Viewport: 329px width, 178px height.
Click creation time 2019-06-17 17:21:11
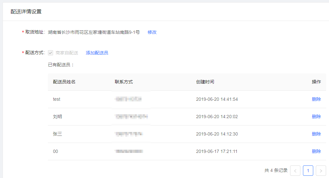coord(217,151)
